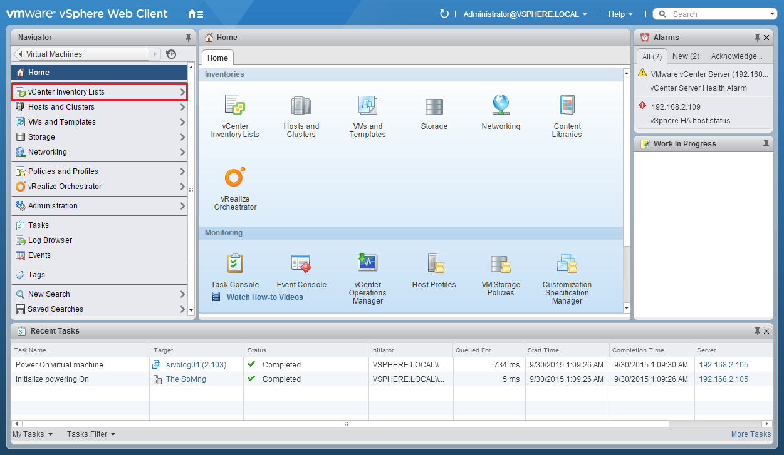This screenshot has height=455, width=784.
Task: Open The Solving target link
Action: coord(186,379)
